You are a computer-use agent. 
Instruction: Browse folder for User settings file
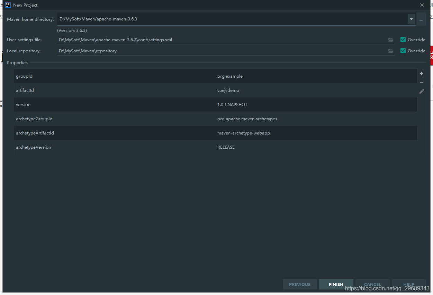point(391,40)
